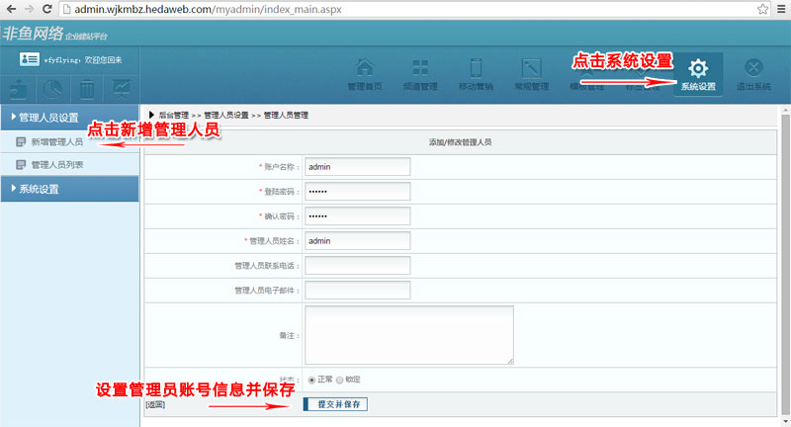Open 管理人员列表 in the sidebar
The image size is (791, 427).
coord(56,165)
